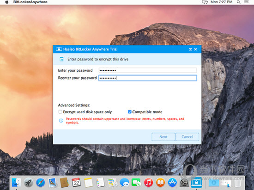
Task: Open Contacts from the Dock
Action: point(64,183)
